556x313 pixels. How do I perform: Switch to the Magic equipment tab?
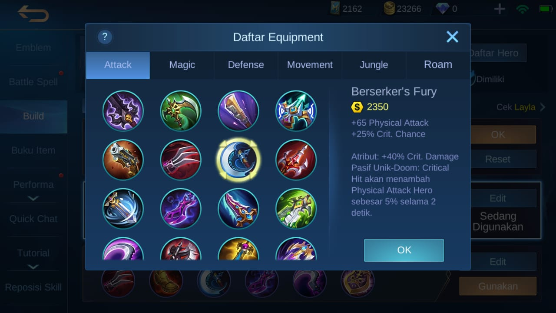[x=182, y=65]
